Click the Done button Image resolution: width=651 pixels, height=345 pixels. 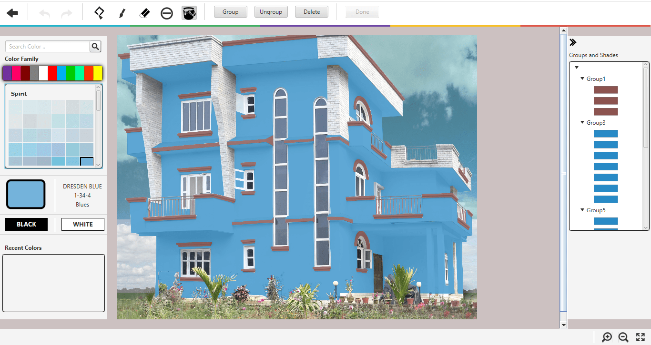click(362, 12)
